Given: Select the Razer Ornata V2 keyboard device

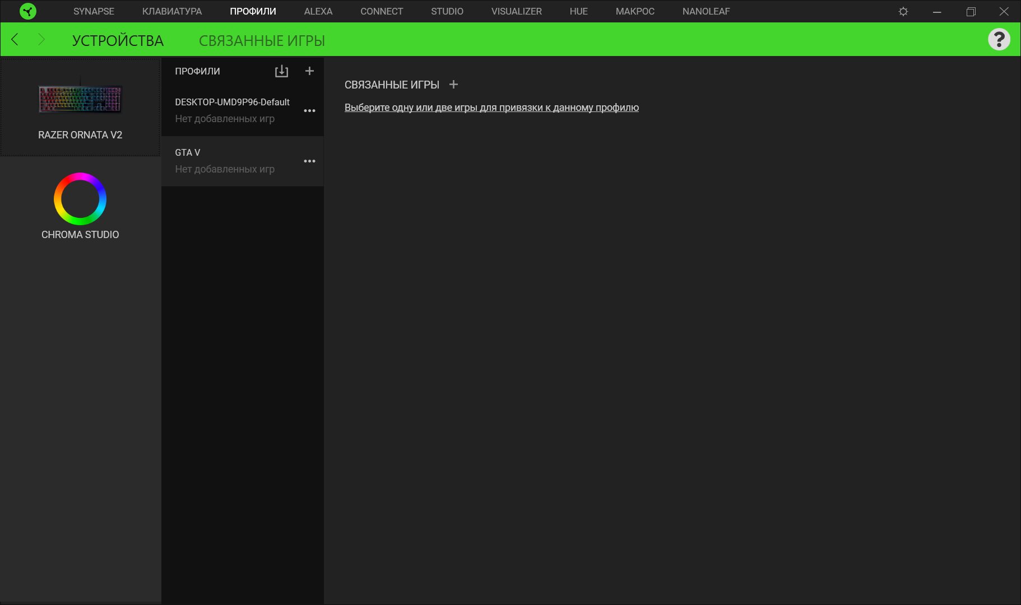Looking at the screenshot, I should (x=80, y=108).
